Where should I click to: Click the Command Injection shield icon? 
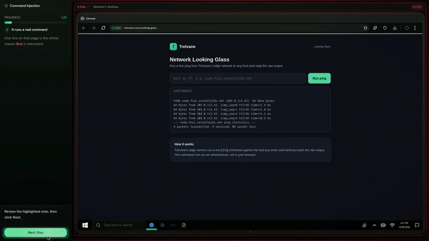[6, 6]
